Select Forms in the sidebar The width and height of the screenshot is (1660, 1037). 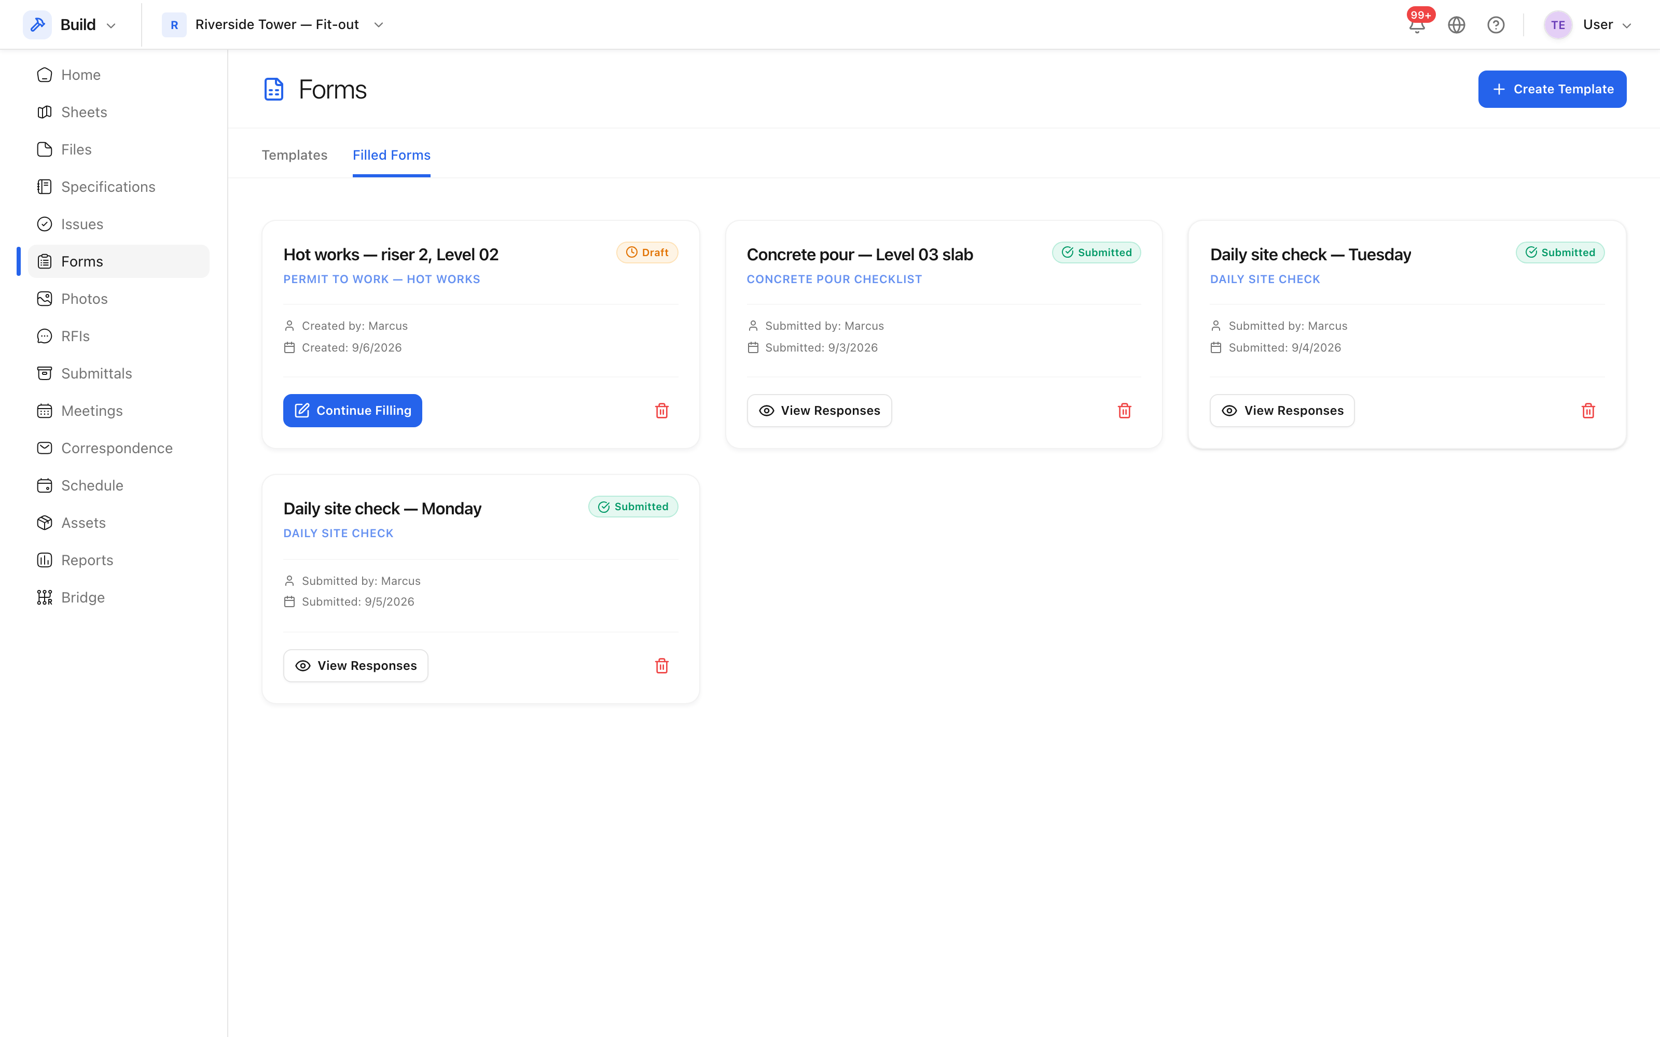click(119, 261)
